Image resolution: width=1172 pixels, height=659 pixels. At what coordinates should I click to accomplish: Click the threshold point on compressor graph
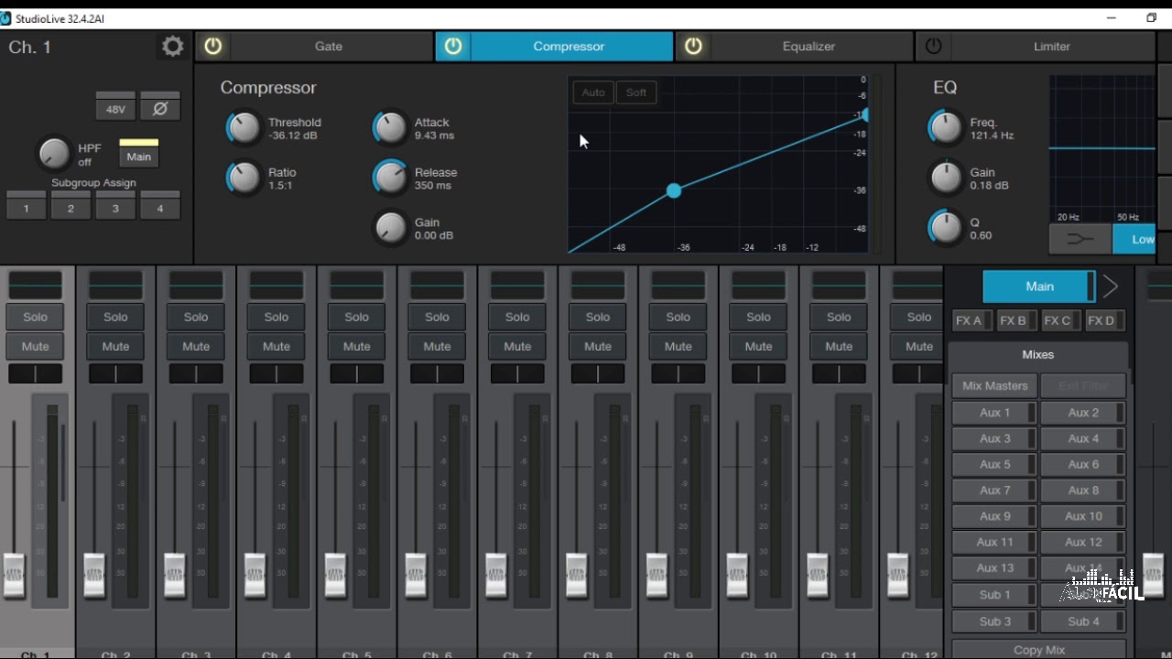(x=674, y=190)
